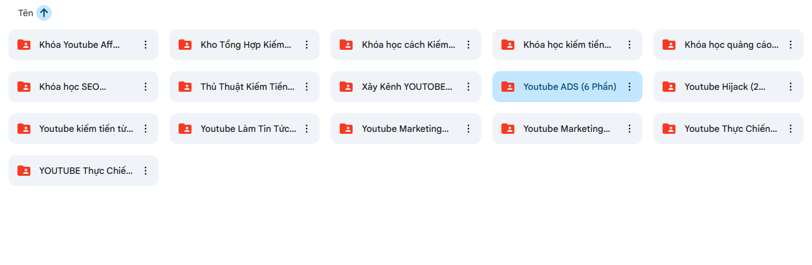This screenshot has width=812, height=265.
Task: Open more options for Youtube Hijack folder
Action: 791,87
